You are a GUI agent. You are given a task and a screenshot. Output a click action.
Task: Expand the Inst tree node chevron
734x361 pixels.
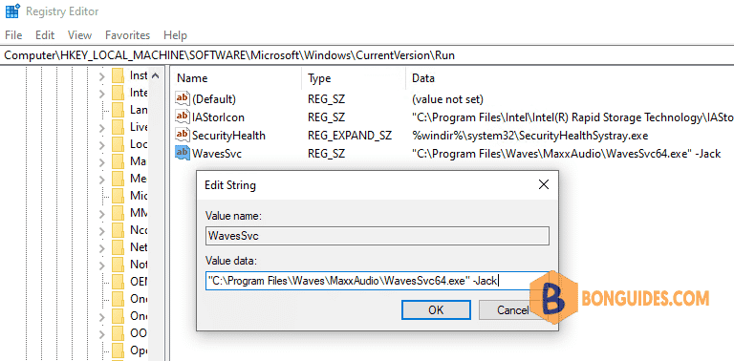(101, 75)
